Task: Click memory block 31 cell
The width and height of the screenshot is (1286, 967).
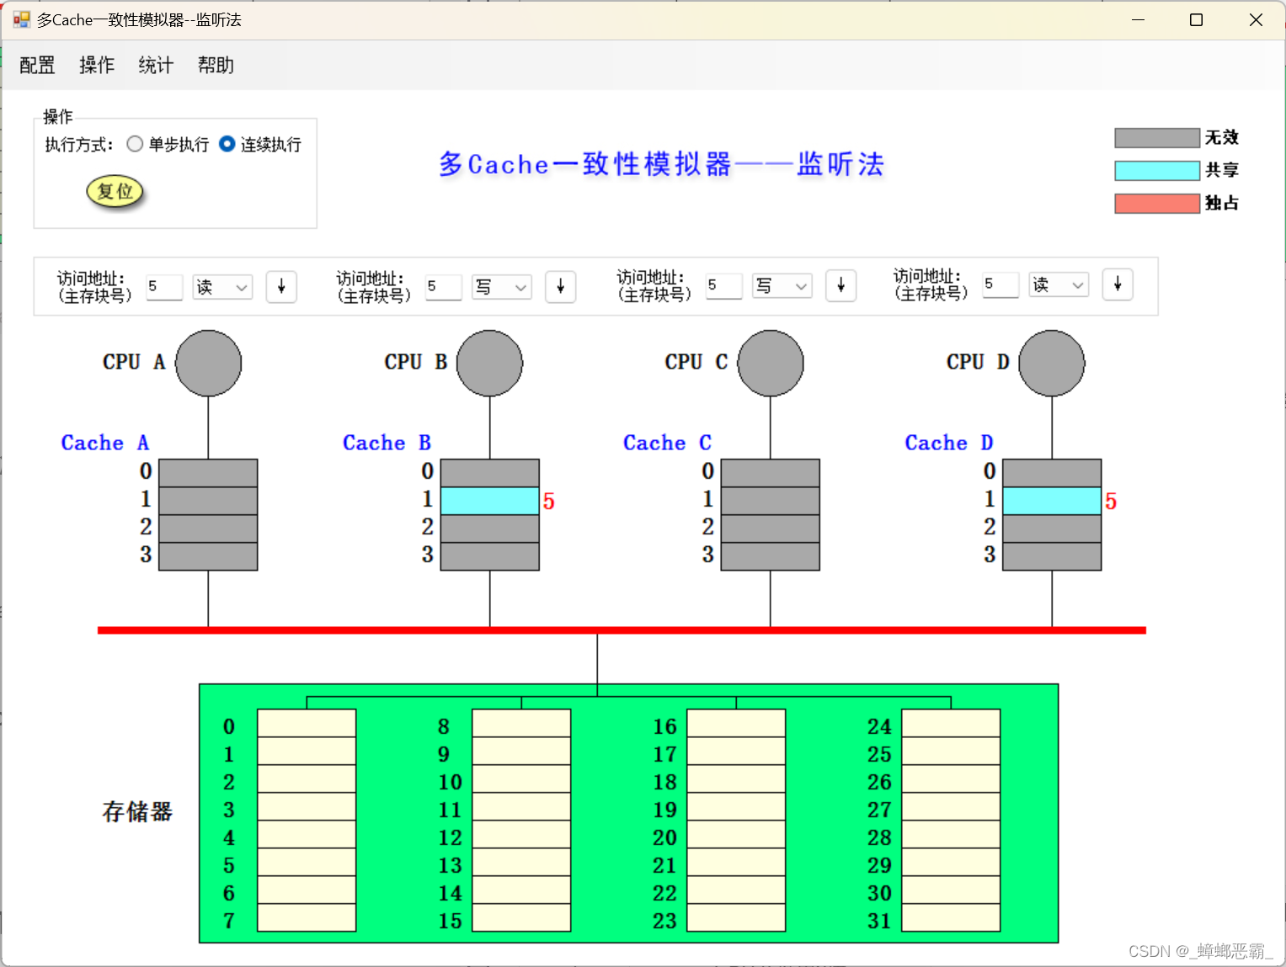Action: click(x=951, y=917)
